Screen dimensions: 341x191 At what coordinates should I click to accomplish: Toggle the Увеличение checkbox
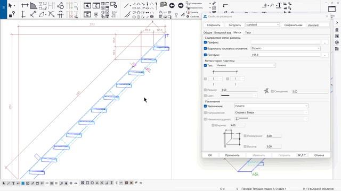[x=205, y=106]
